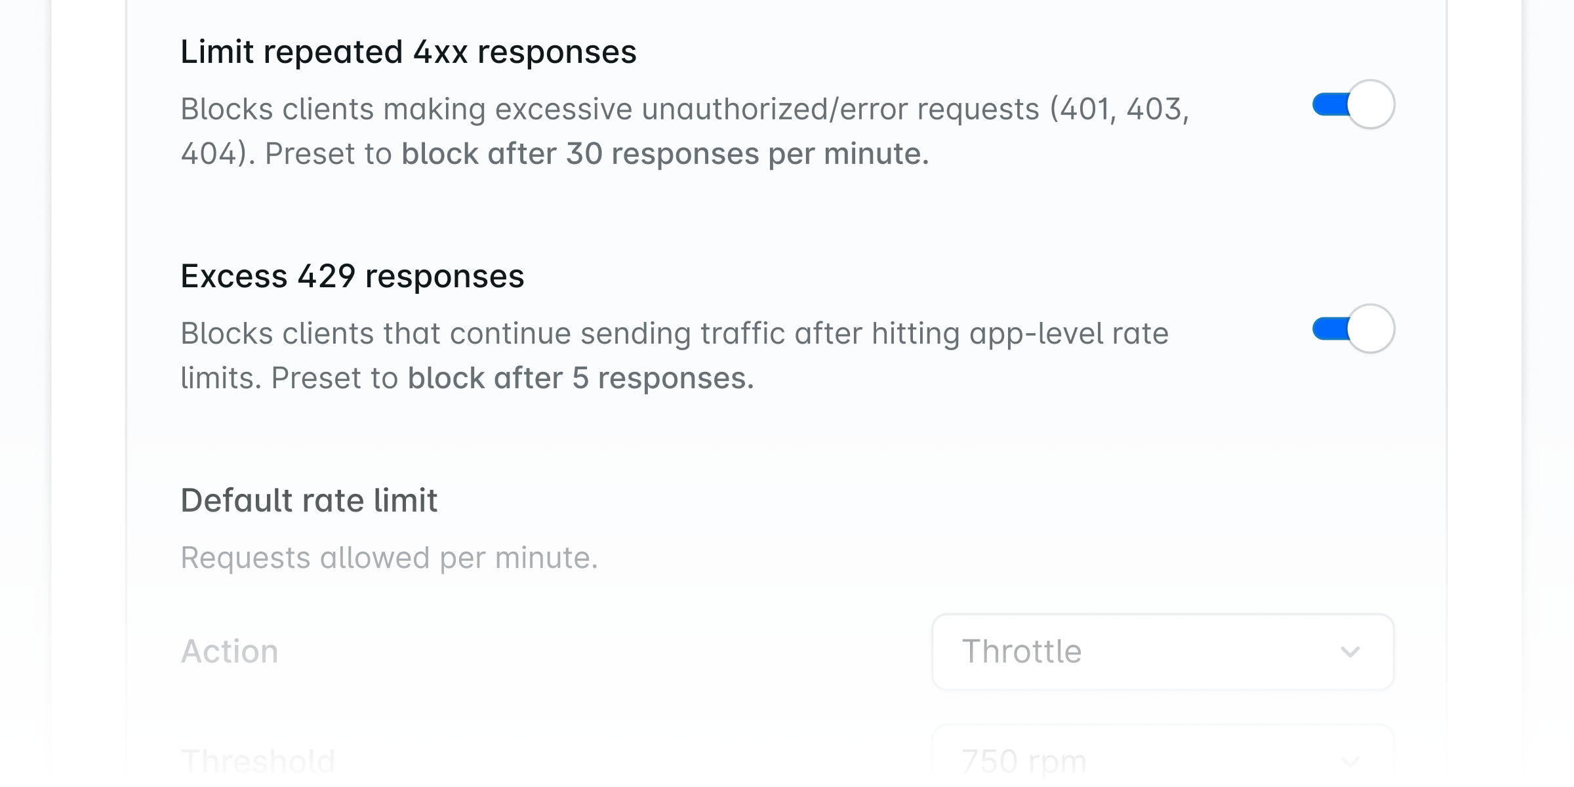This screenshot has height=787, width=1574.
Task: Click the Action field label
Action: [229, 651]
